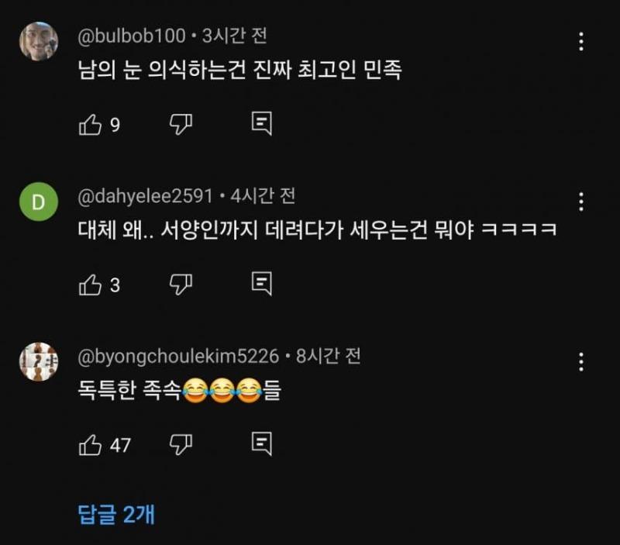The height and width of the screenshot is (545, 620).
Task: Open @bulbob100 profile picture
Action: (39, 40)
